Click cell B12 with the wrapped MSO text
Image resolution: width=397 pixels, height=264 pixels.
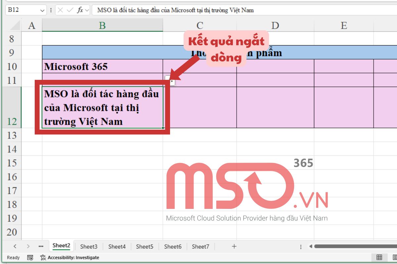103,108
